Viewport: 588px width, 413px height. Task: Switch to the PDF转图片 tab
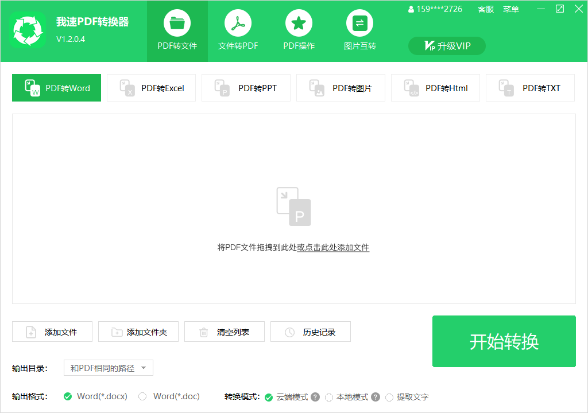(341, 88)
